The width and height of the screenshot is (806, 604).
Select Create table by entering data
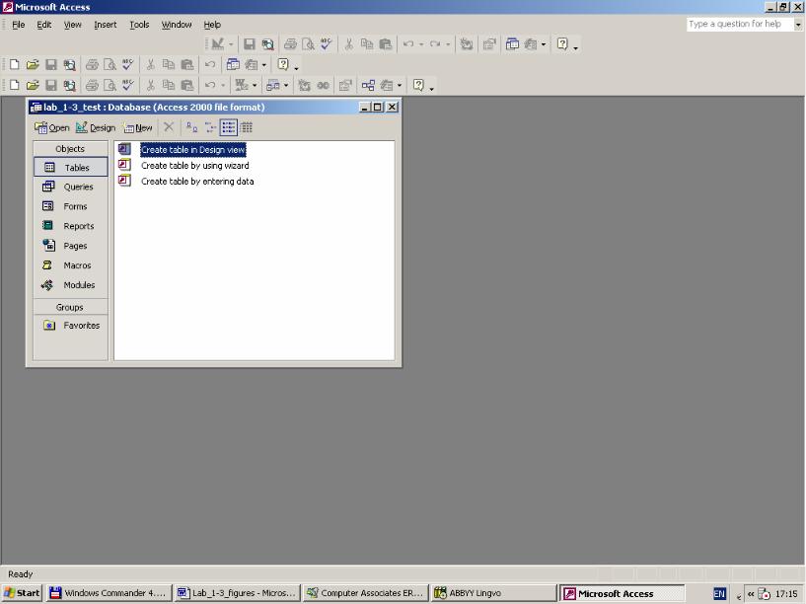[197, 181]
